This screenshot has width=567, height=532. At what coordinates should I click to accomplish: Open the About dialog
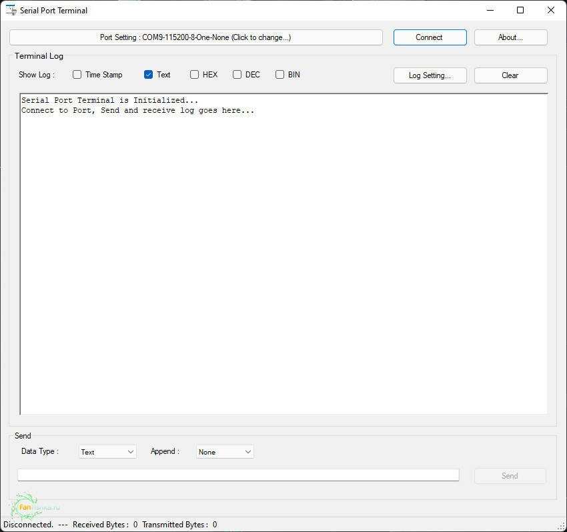pyautogui.click(x=510, y=37)
